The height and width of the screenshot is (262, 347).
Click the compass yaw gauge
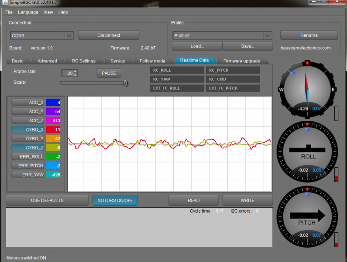(307, 90)
